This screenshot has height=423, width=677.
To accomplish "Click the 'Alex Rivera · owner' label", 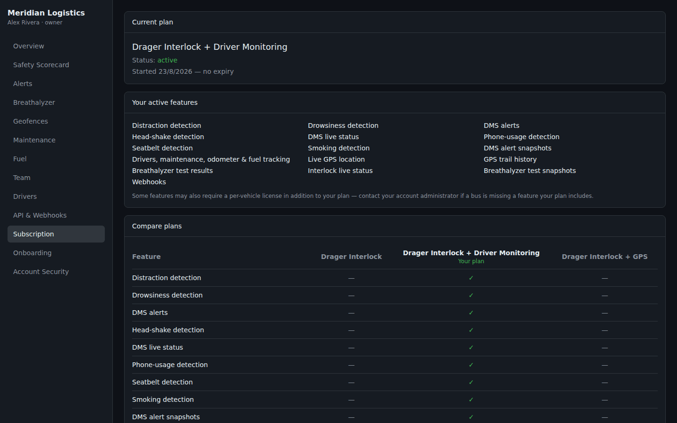I will coord(35,23).
